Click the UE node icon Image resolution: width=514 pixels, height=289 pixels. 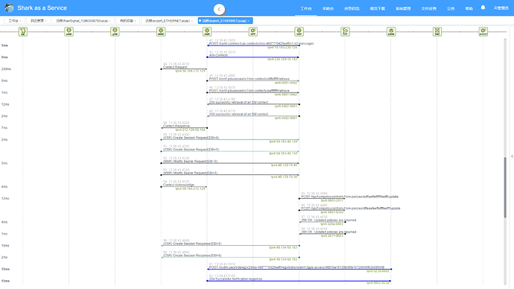tap(22, 32)
